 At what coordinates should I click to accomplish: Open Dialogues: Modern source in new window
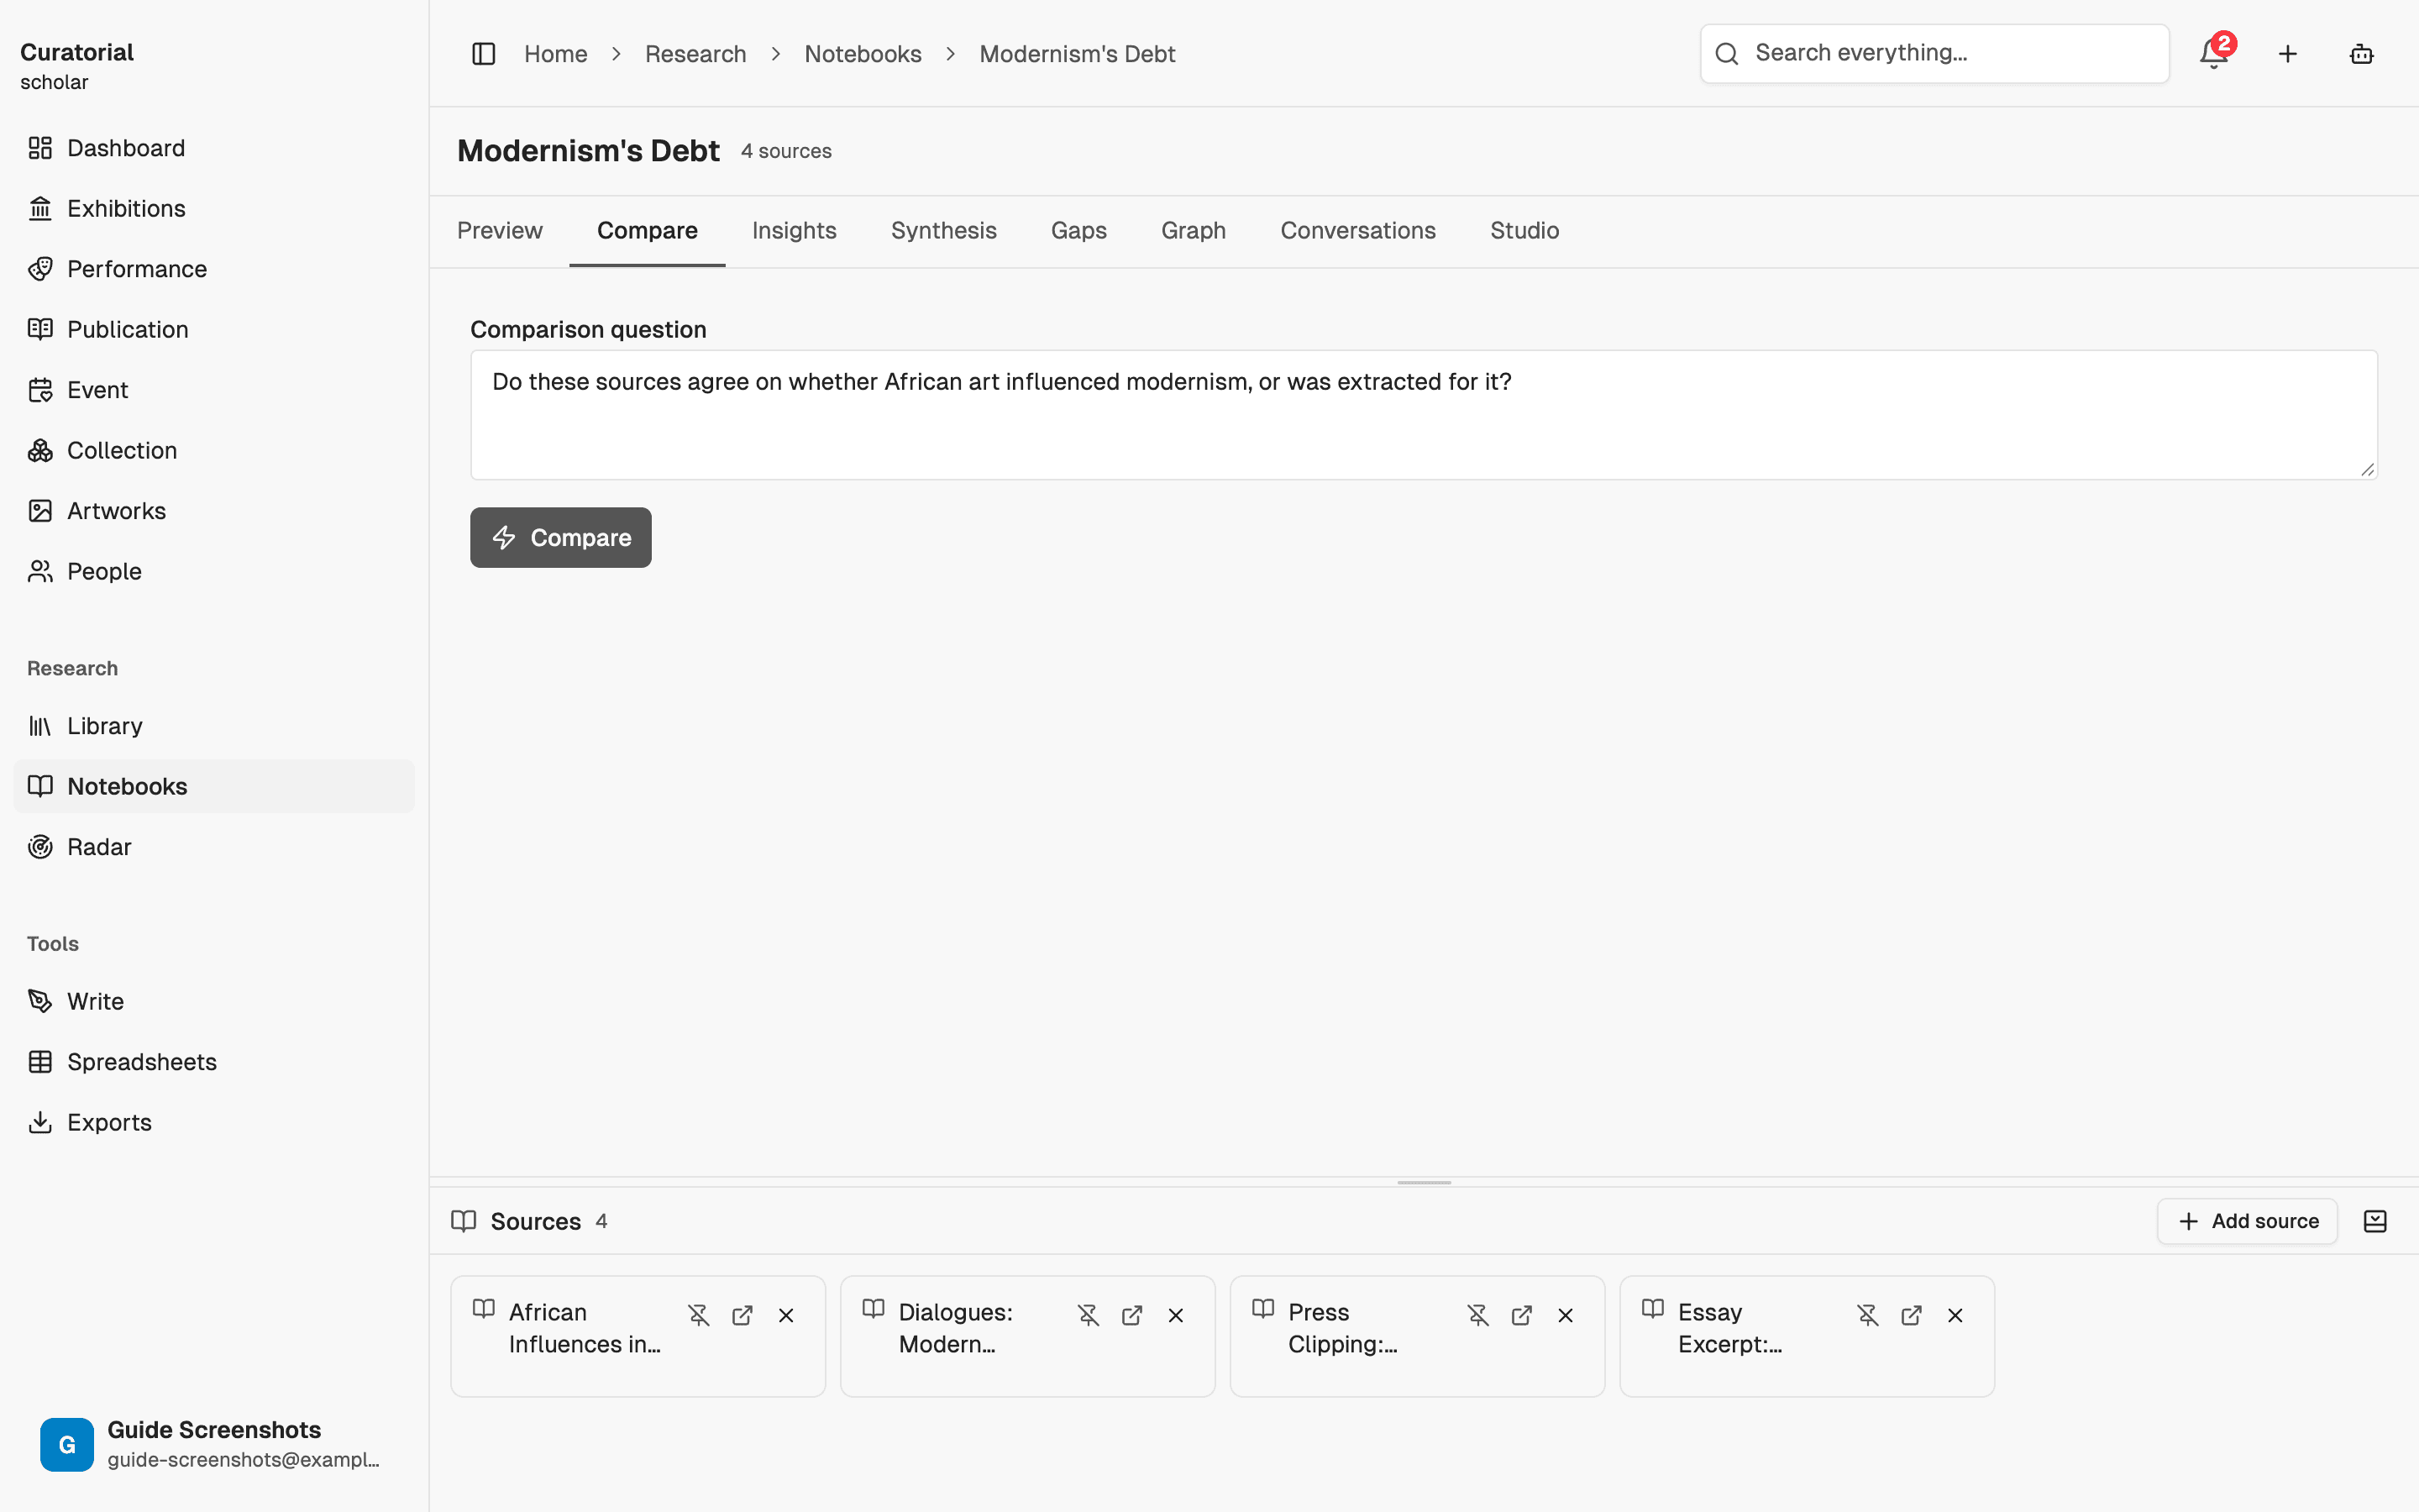click(1132, 1315)
